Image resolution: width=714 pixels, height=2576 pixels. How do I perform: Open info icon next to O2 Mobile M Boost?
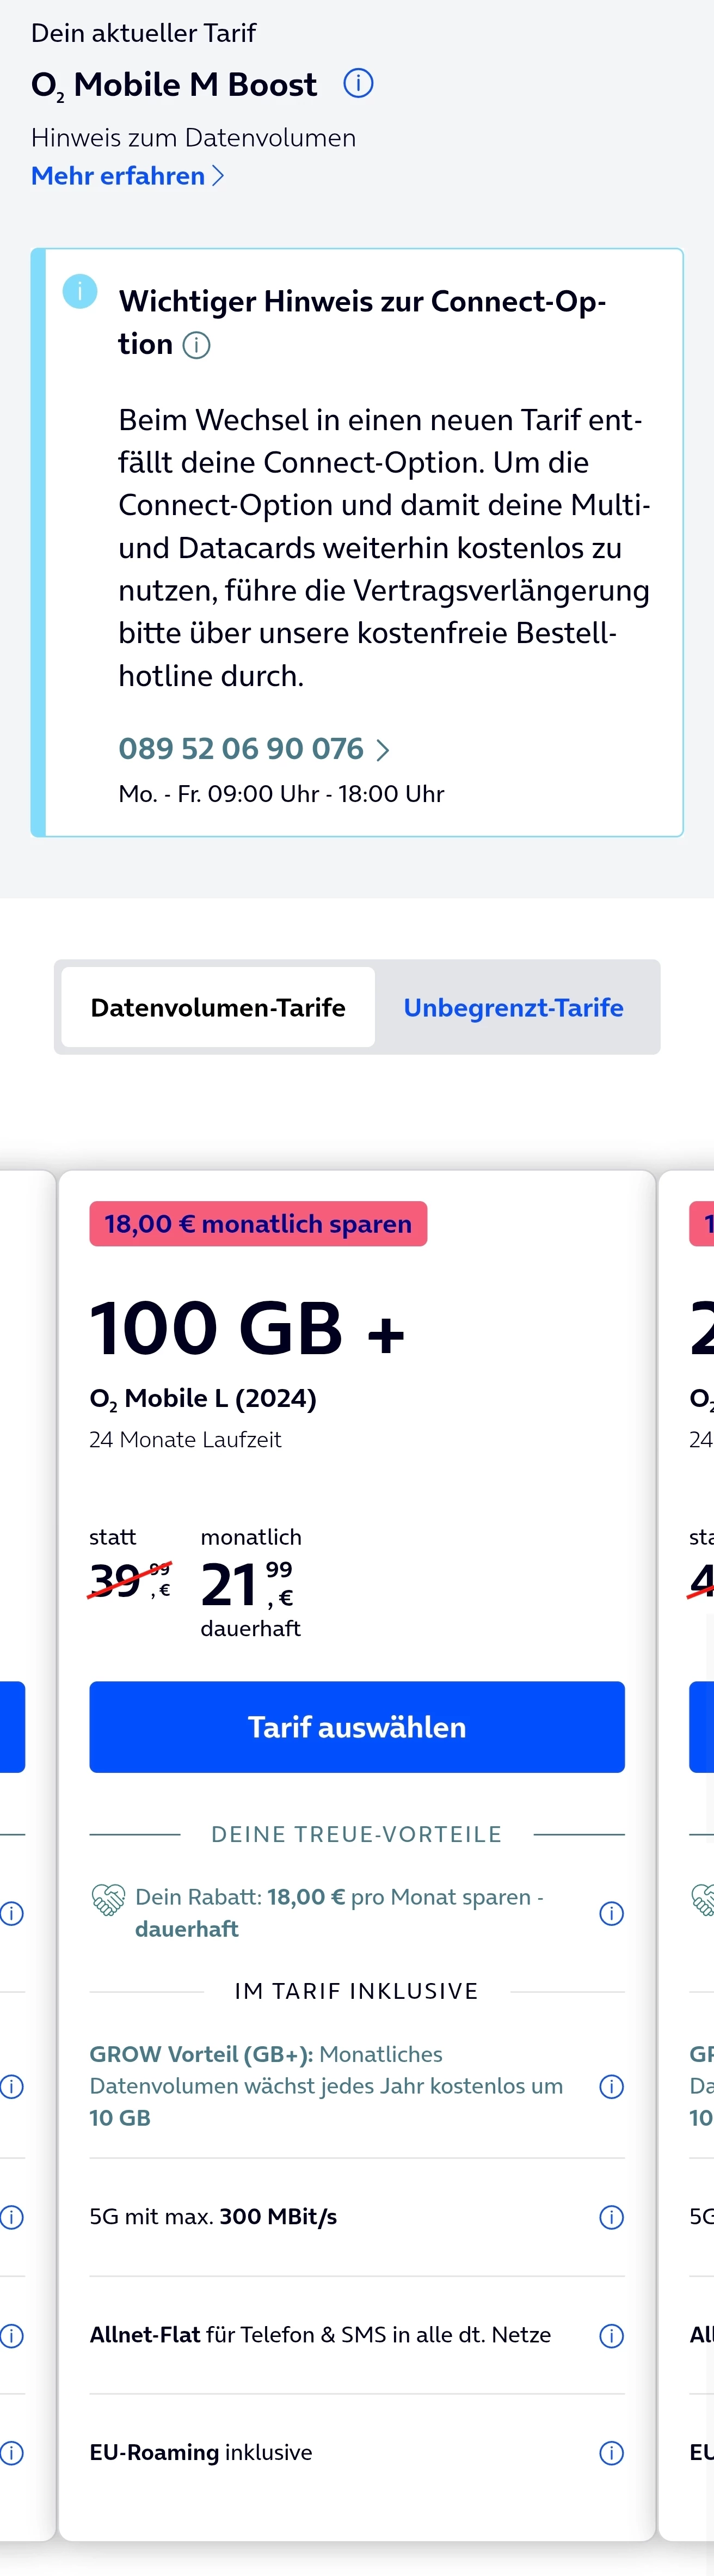(x=358, y=83)
